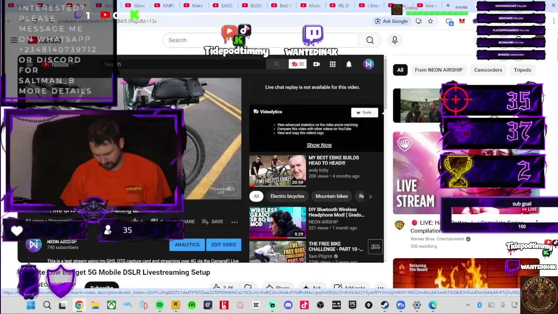
Task: Switch to the Mode browser tab
Action: [x=310, y=6]
